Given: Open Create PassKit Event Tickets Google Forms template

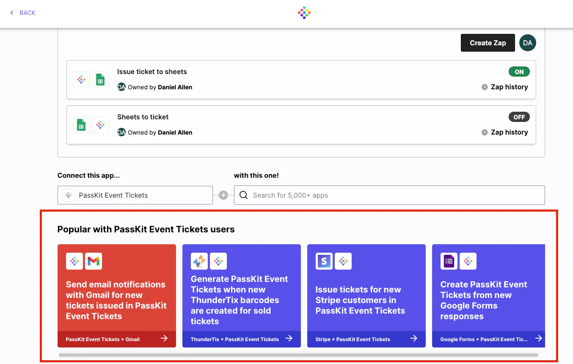Looking at the screenshot, I should click(x=488, y=296).
